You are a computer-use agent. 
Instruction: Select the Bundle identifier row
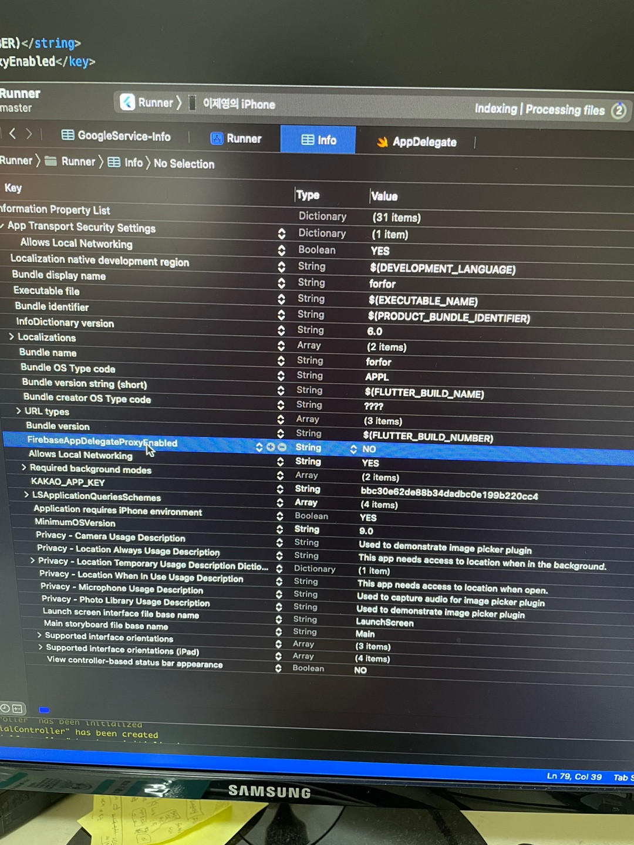(x=52, y=306)
